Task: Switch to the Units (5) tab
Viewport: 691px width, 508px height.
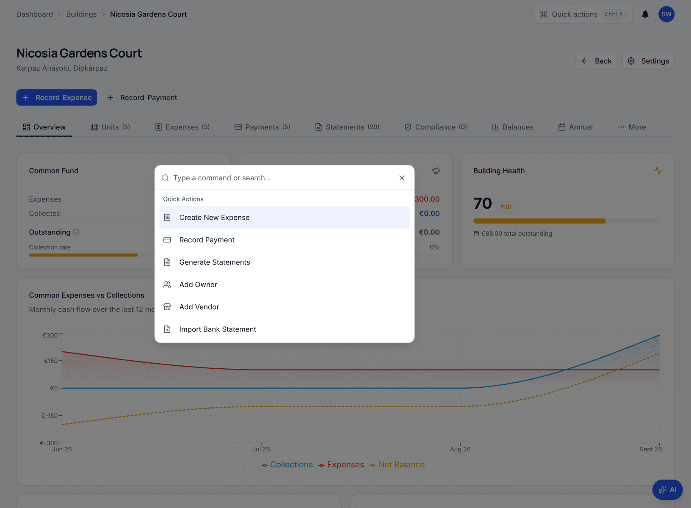Action: (110, 127)
